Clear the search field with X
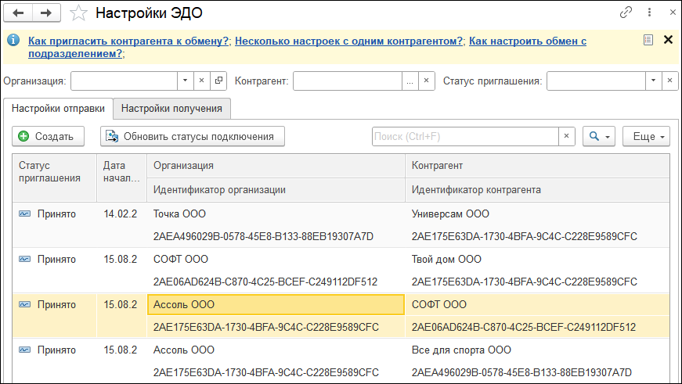This screenshot has height=384, width=682. pyautogui.click(x=568, y=136)
